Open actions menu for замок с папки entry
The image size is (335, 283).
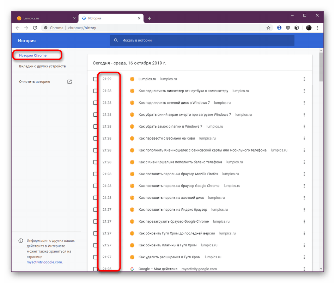coord(304,127)
